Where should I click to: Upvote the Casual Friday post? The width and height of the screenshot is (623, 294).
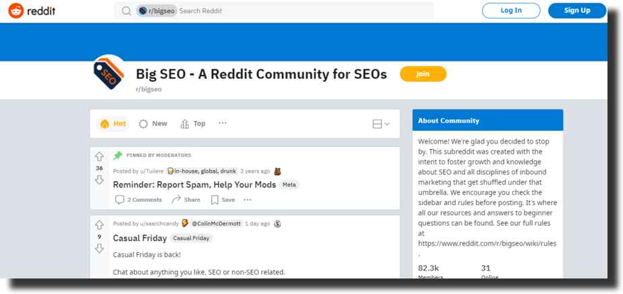pos(99,225)
